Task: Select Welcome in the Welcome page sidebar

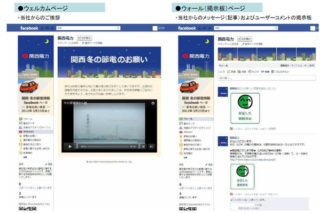Action: [x=36, y=132]
